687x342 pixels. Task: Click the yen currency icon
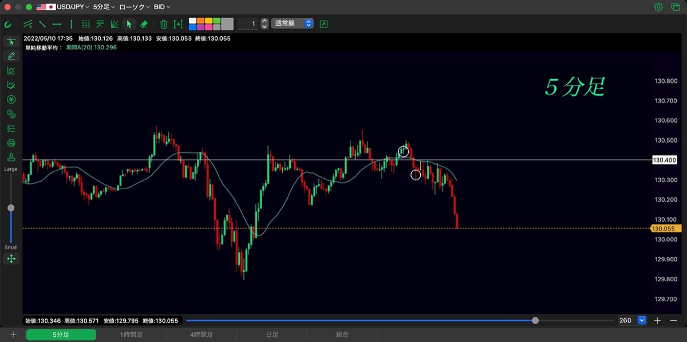(11, 100)
